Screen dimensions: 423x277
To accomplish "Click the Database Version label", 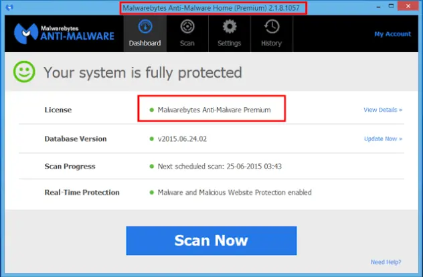I will point(76,138).
